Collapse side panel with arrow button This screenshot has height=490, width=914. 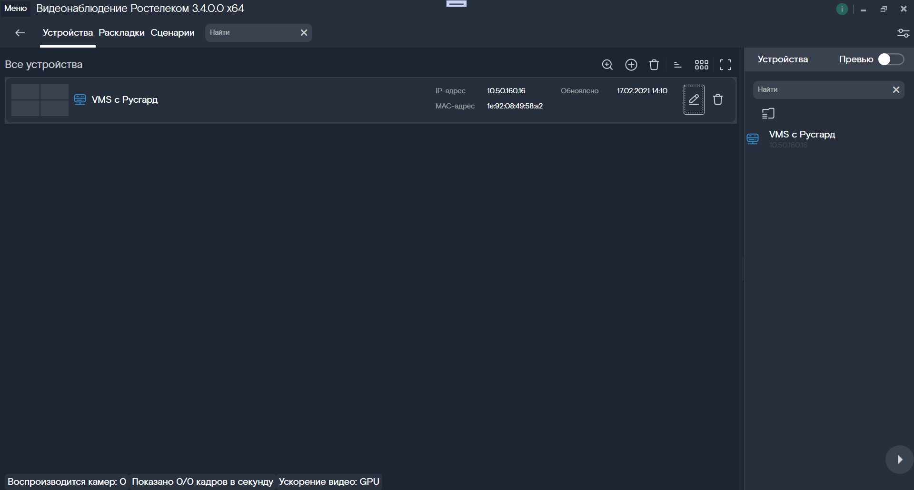pos(899,460)
